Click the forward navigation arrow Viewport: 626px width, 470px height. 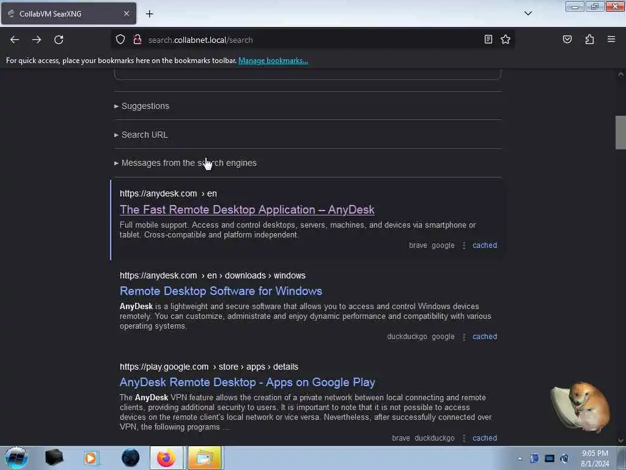[37, 40]
